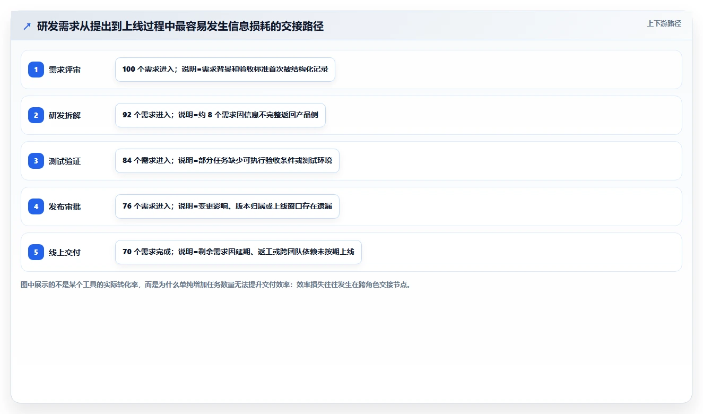Image resolution: width=703 pixels, height=414 pixels.
Task: Click the arrow icon beside the title
Action: point(27,26)
